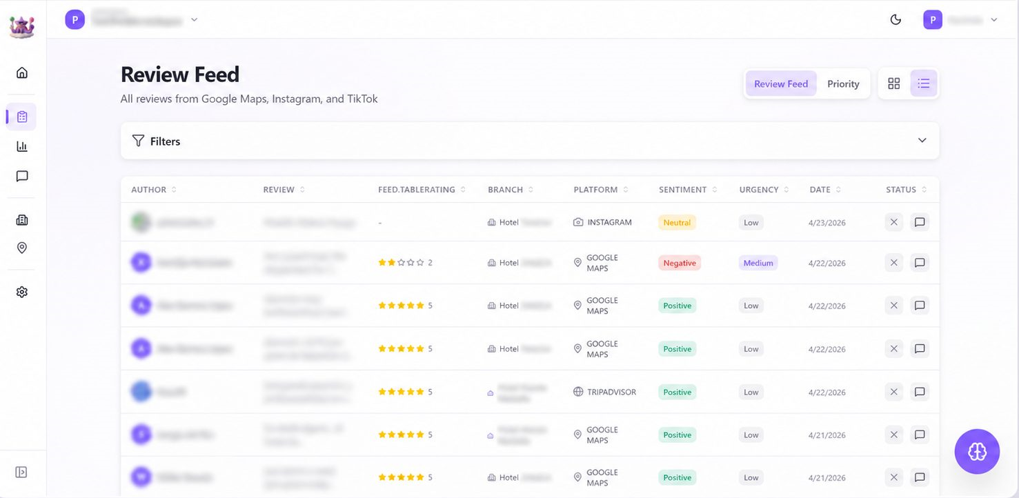Expand the Filters panel chevron
This screenshot has width=1019, height=498.
(x=922, y=141)
